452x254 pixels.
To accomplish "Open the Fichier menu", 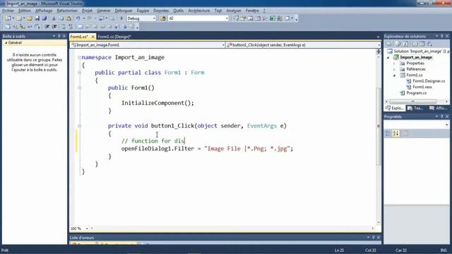I will coord(8,11).
